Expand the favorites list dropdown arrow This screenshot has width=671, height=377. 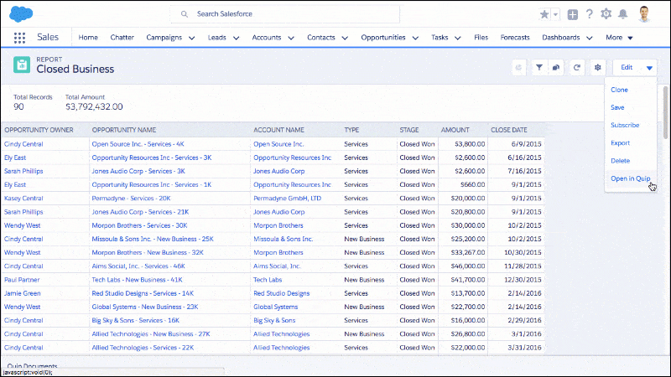point(555,14)
